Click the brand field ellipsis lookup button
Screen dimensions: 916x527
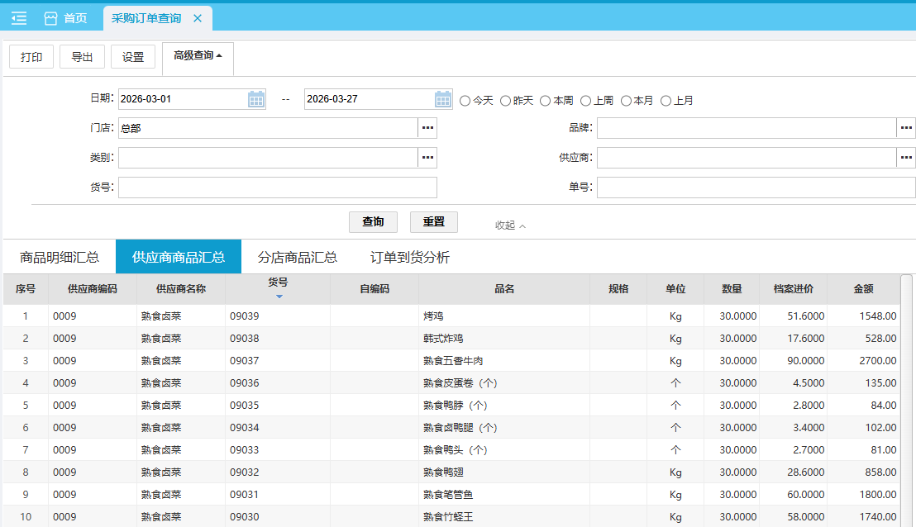coord(906,128)
